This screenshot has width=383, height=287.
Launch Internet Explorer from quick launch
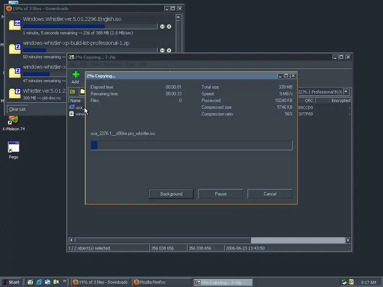click(x=39, y=282)
